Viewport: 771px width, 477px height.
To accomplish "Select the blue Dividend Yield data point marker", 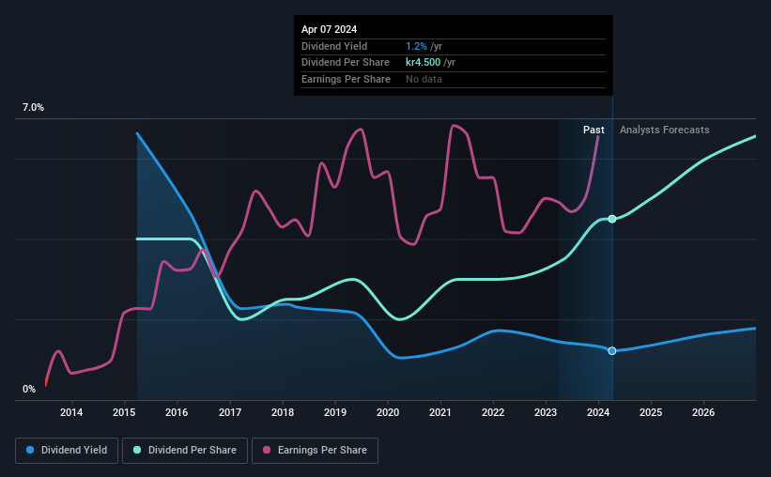I will pos(612,350).
